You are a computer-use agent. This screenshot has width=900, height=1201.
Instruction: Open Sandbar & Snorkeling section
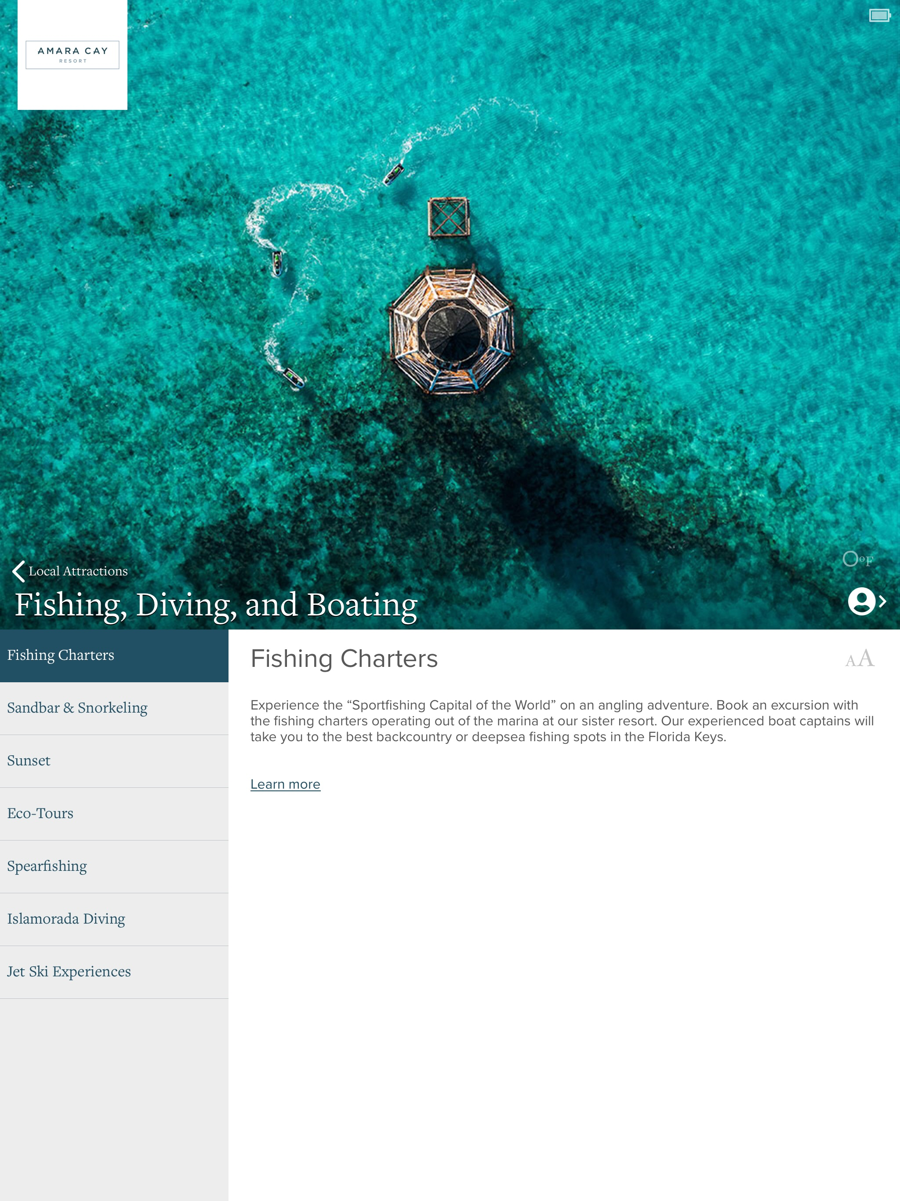(114, 708)
